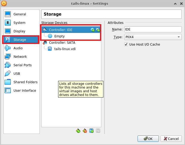
Task: Click the System chip icon
Action: coord(8,23)
